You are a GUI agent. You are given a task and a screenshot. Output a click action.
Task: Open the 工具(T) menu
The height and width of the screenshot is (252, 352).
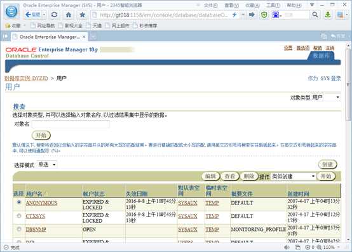click(x=273, y=5)
